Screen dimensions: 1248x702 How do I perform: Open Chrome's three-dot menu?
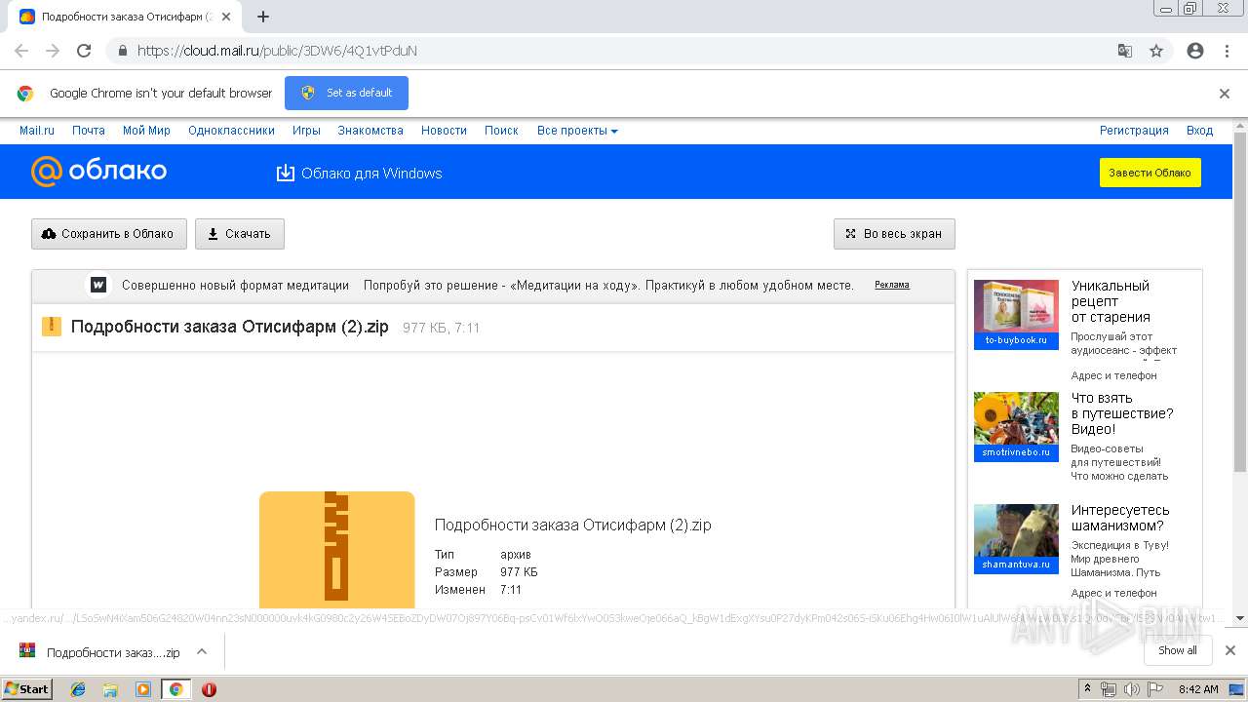pyautogui.click(x=1227, y=51)
